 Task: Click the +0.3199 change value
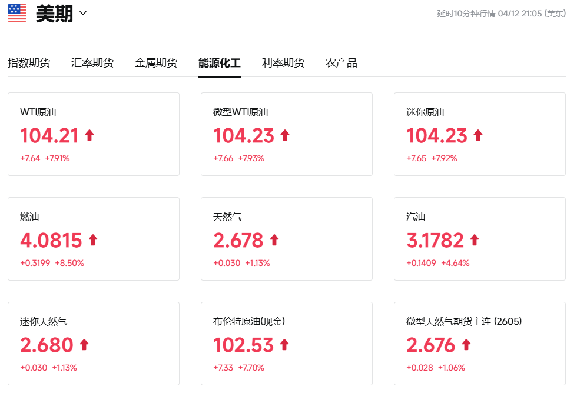click(35, 263)
